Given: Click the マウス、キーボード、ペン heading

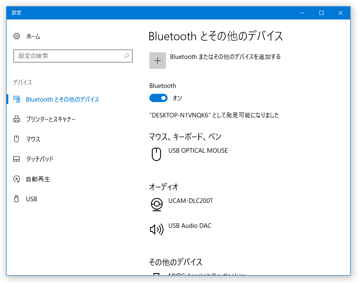Looking at the screenshot, I should coord(185,137).
